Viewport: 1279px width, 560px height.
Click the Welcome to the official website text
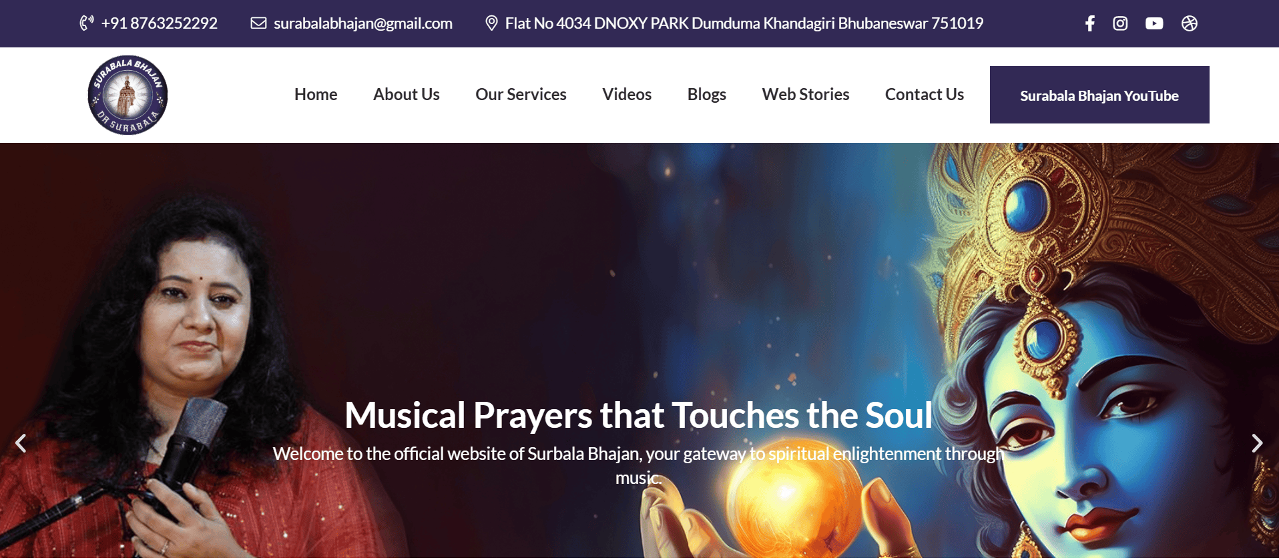pyautogui.click(x=639, y=466)
